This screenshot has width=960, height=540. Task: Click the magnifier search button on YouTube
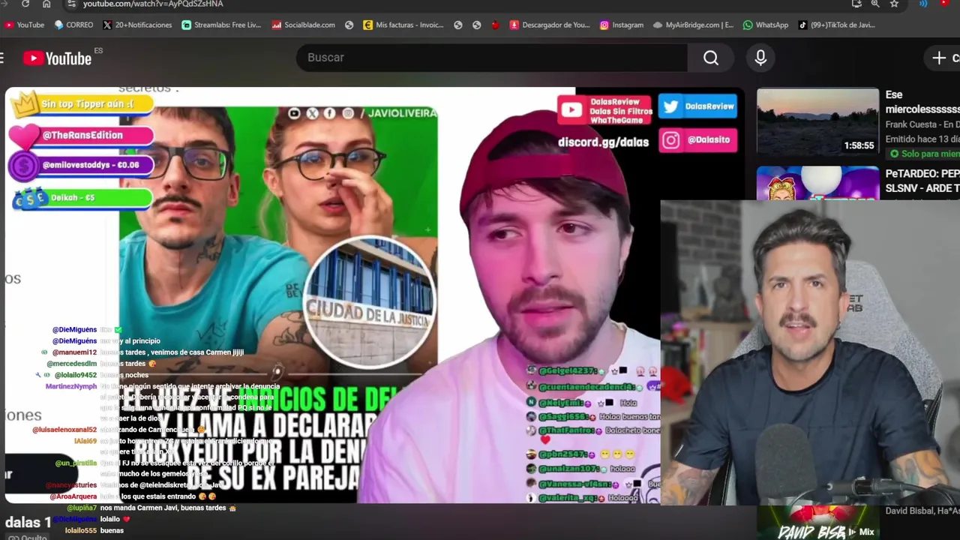coord(711,58)
